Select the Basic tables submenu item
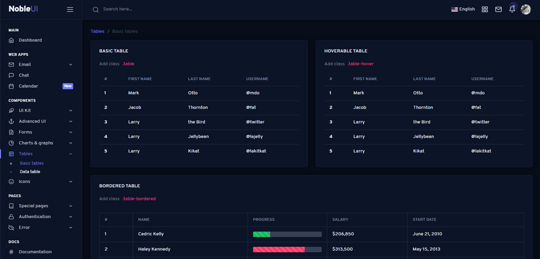This screenshot has width=540, height=259. (x=32, y=163)
